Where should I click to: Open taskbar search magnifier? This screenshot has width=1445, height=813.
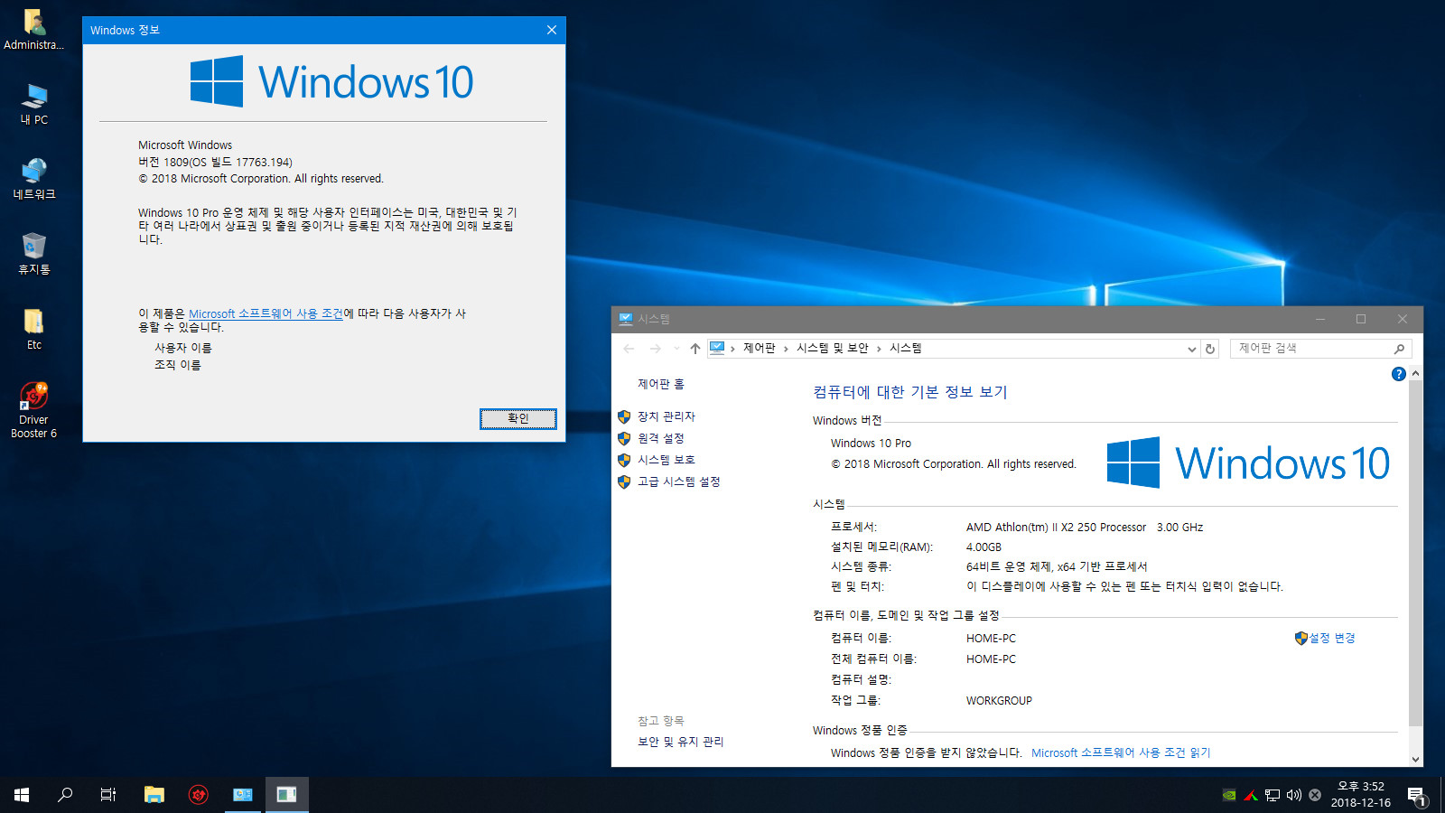[x=65, y=795]
